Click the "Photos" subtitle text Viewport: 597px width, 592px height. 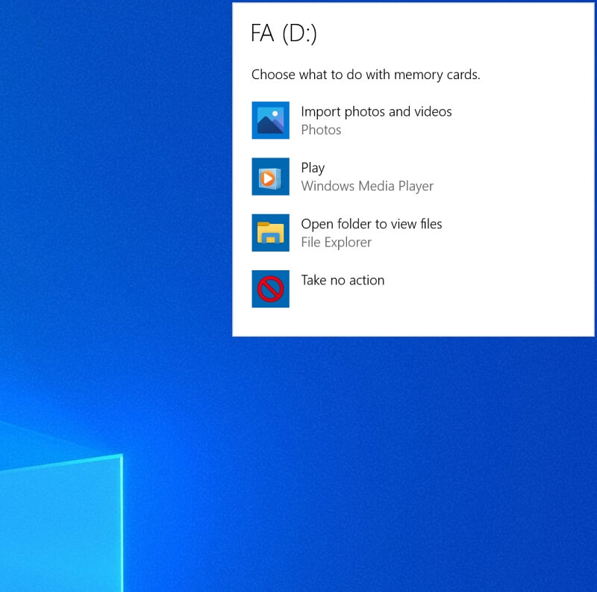click(321, 130)
